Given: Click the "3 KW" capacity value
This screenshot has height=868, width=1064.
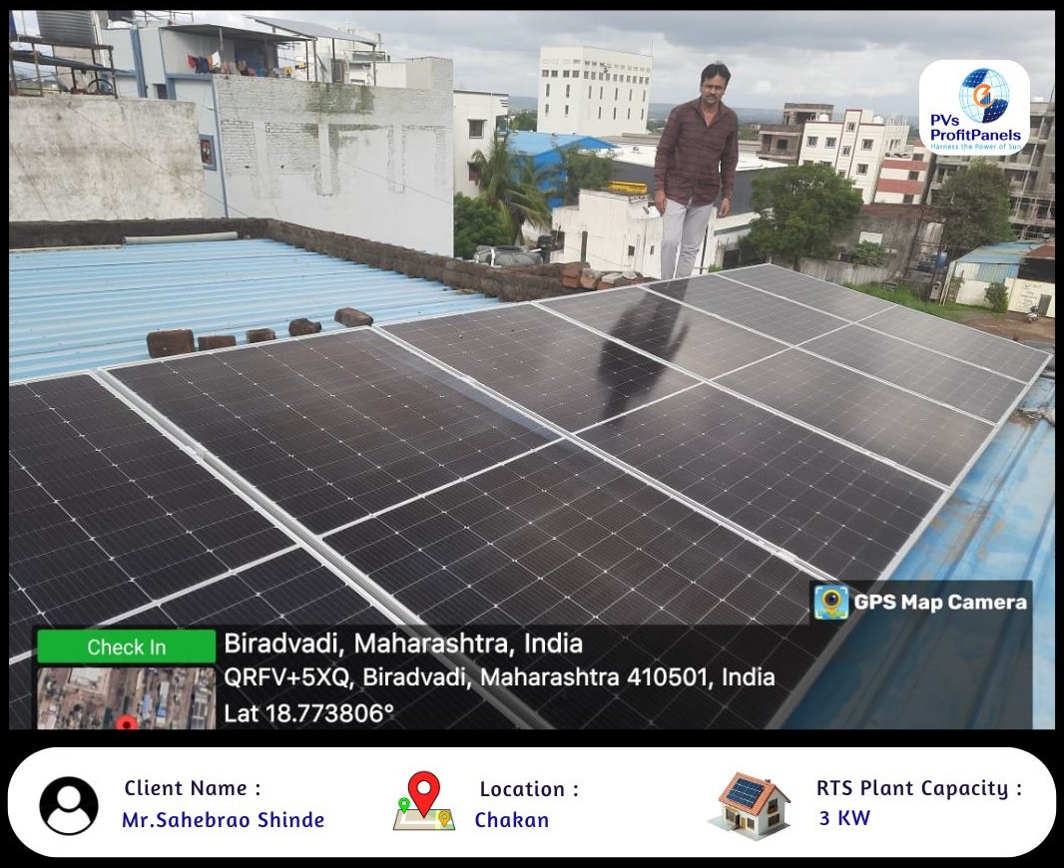Looking at the screenshot, I should tap(843, 818).
